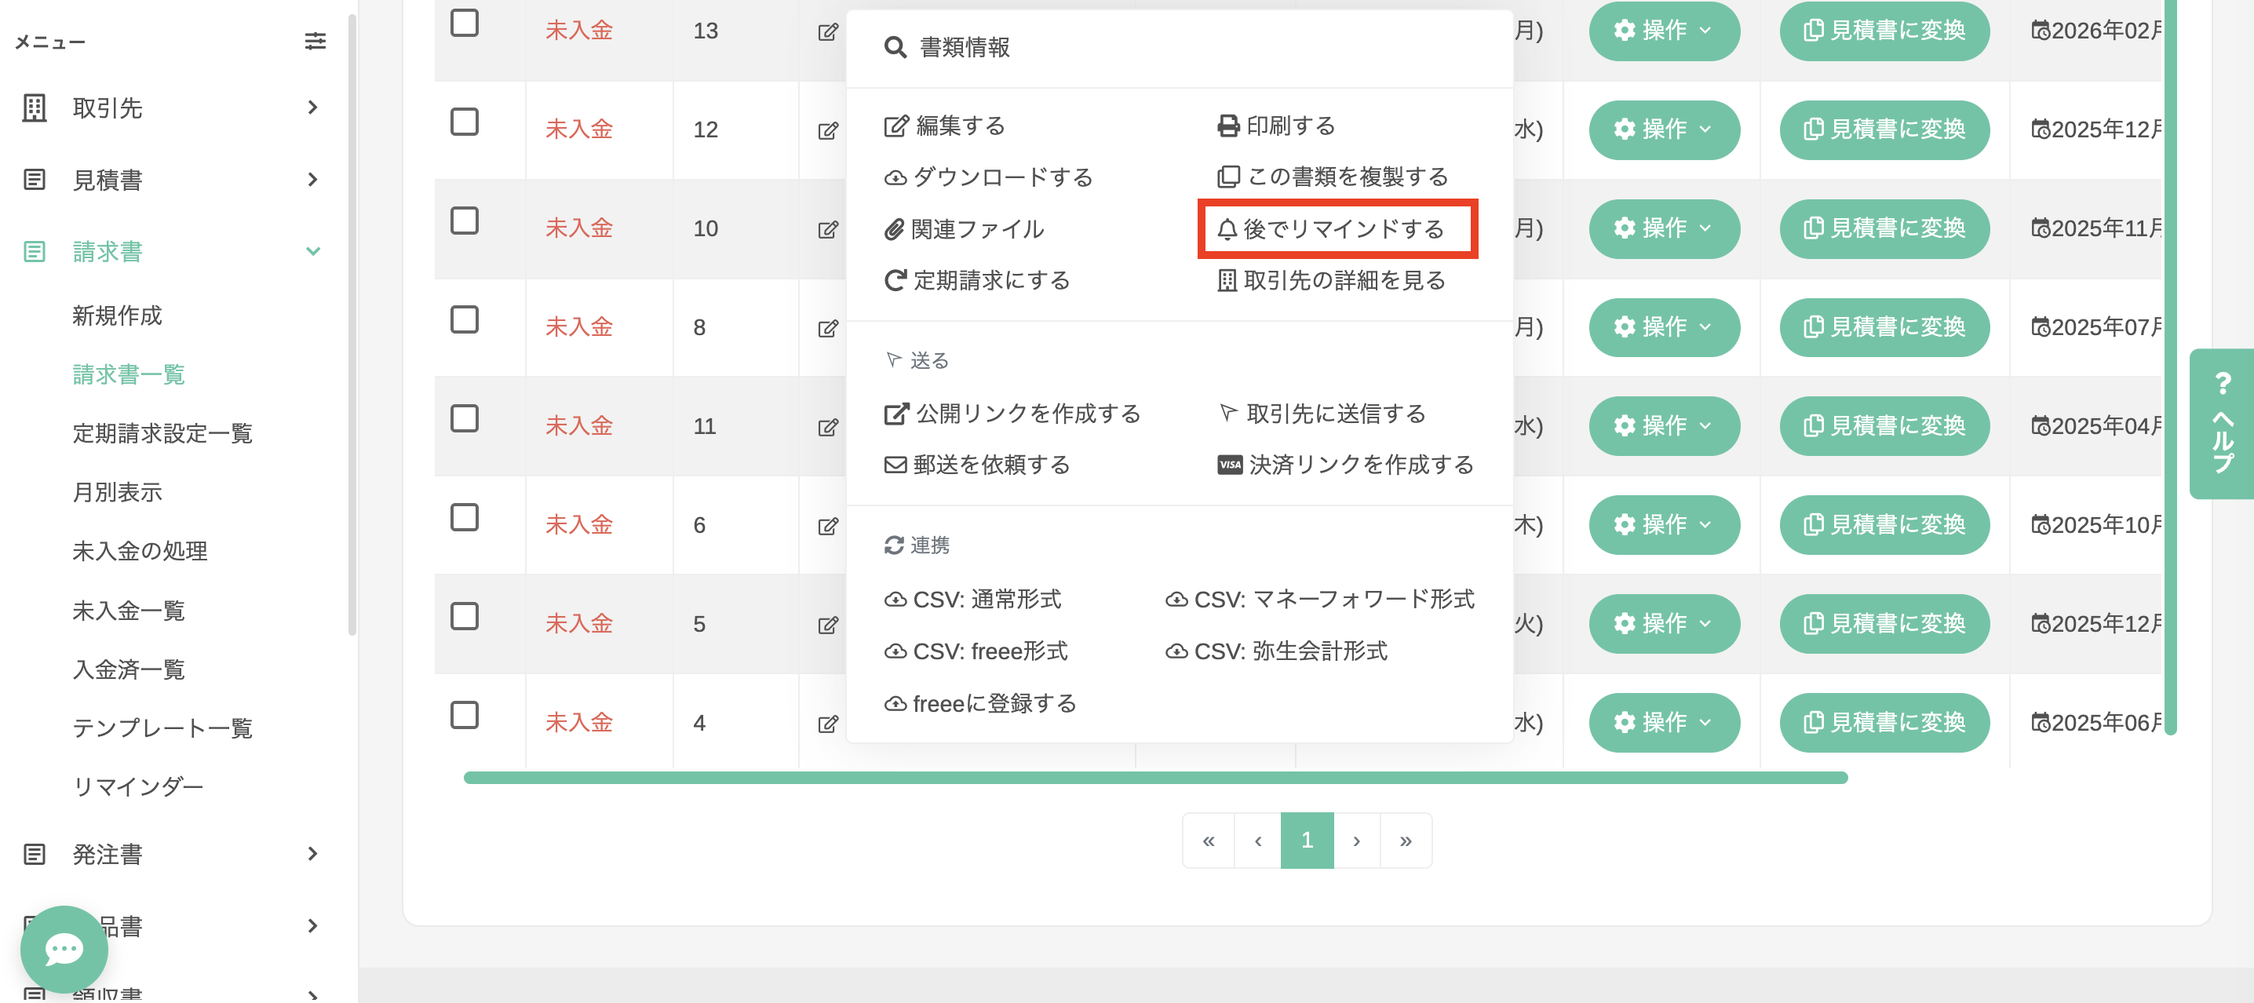Click the 見積書 document icon in sidebar
Viewport: 2254px width, 1003px height.
34,180
